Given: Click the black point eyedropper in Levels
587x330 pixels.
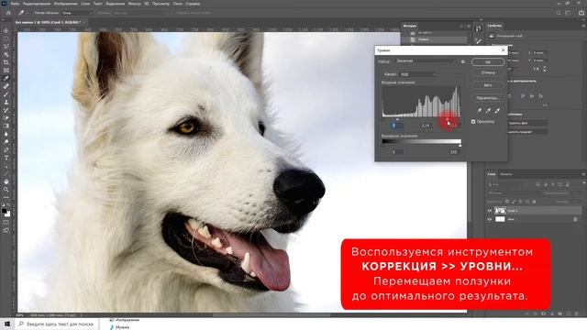Looking at the screenshot, I should 479,110.
